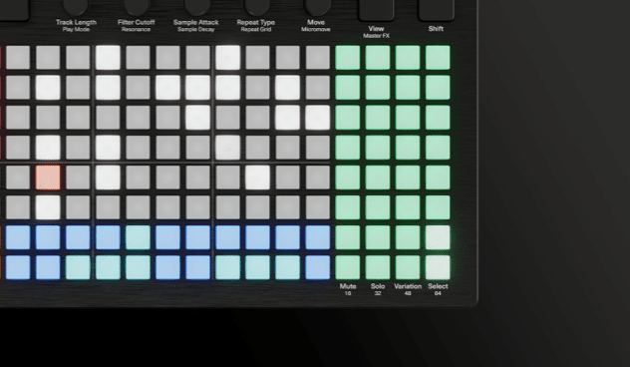The image size is (630, 367).
Task: Click the Move / Micromove knob
Action: coord(316,6)
